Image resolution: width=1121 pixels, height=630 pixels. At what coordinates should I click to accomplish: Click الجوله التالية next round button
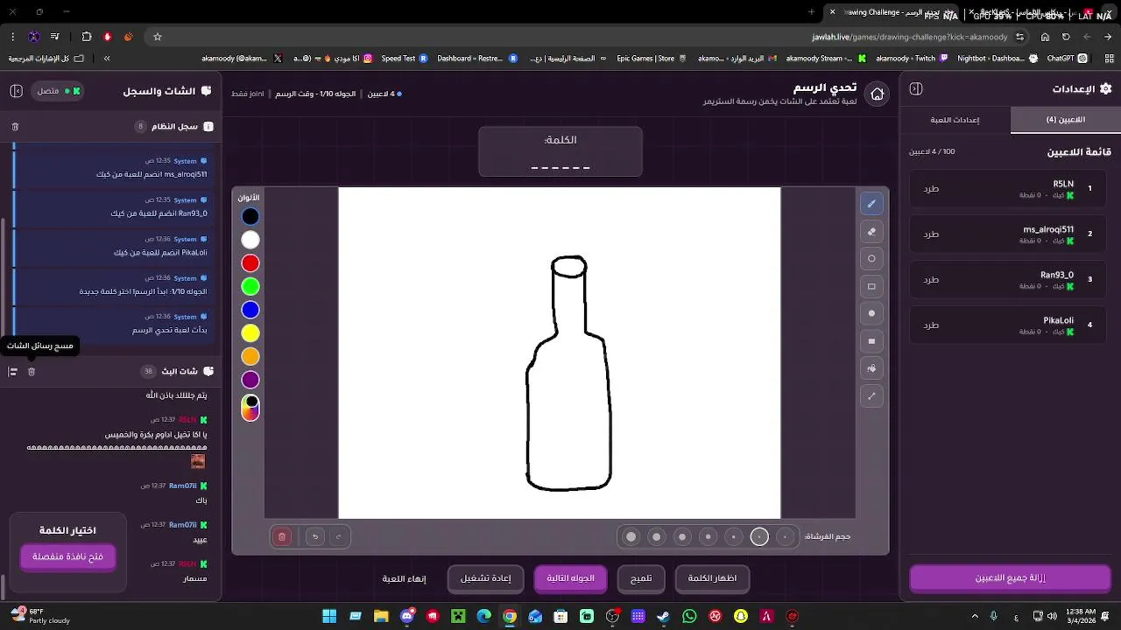570,578
